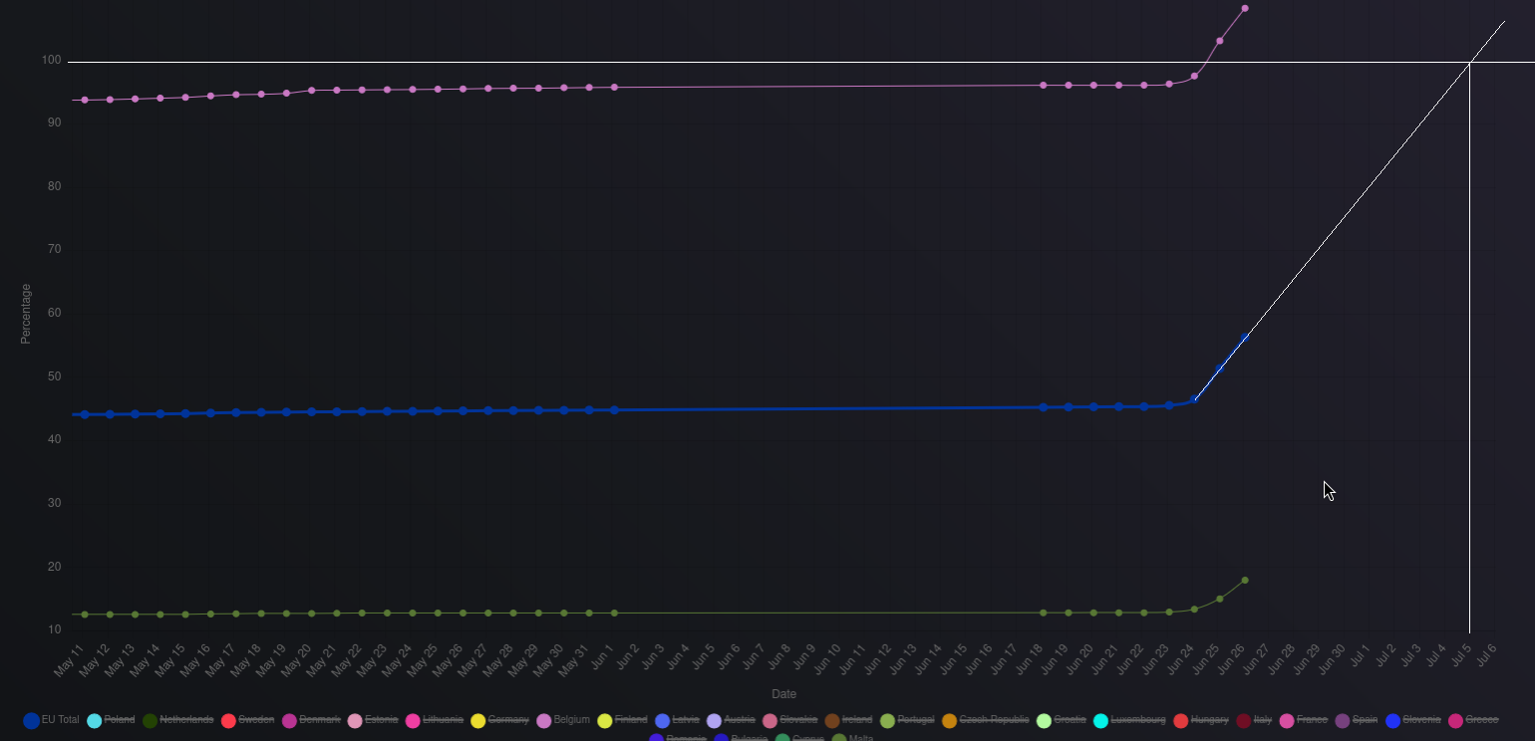
Task: Click the '50' percentage axis label
Action: 54,376
